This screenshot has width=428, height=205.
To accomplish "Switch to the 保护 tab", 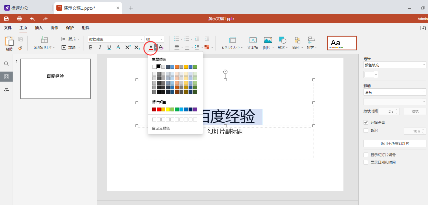I will click(x=70, y=28).
